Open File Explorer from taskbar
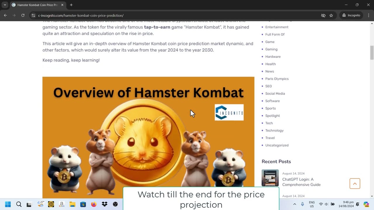This screenshot has height=210, width=374. [x=72, y=204]
